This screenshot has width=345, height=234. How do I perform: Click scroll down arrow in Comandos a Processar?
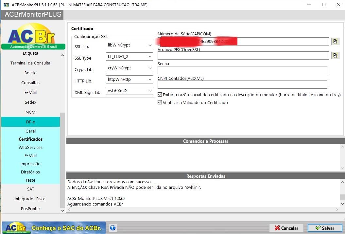point(342,168)
